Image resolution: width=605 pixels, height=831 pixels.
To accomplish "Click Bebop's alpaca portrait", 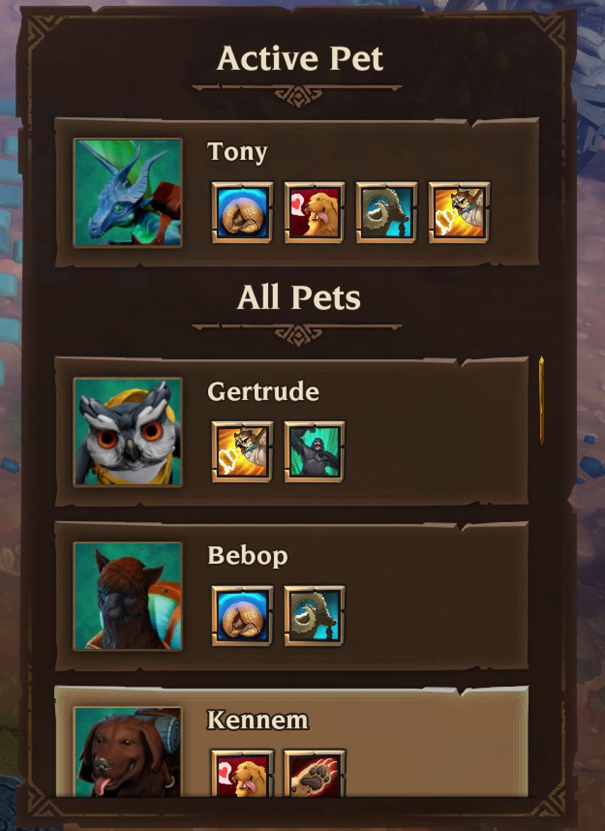I will tap(128, 596).
